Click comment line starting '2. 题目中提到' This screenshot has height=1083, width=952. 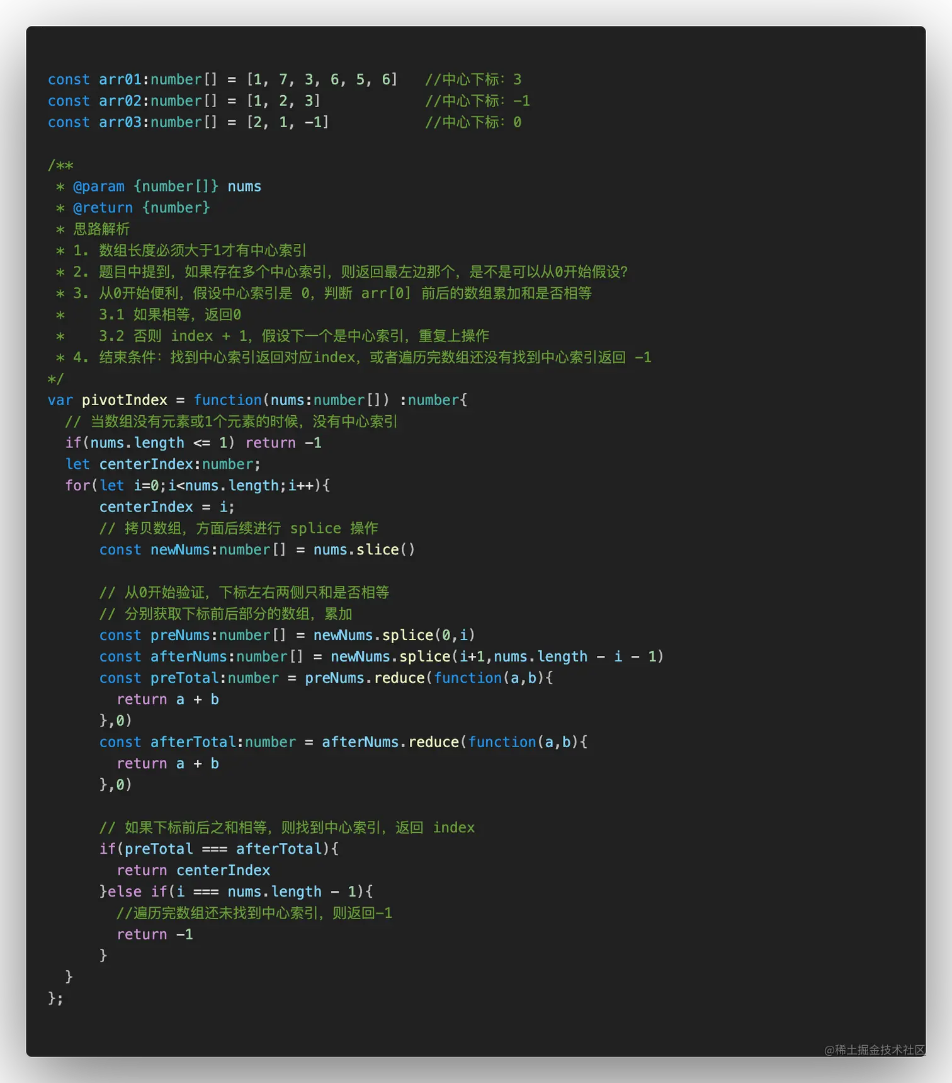click(342, 272)
